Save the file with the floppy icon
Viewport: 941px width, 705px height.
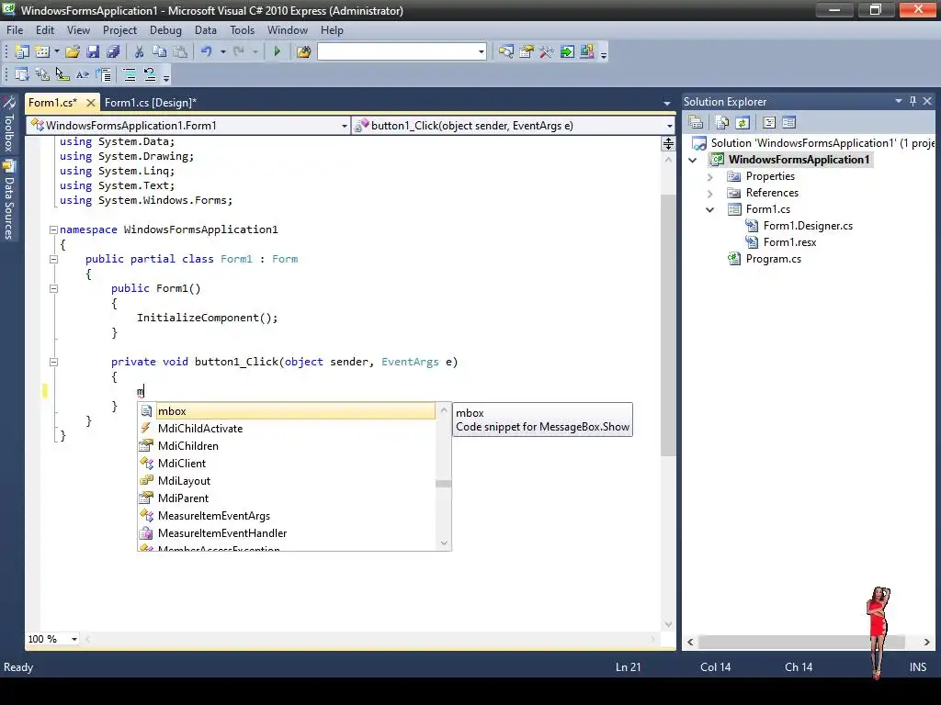point(93,51)
